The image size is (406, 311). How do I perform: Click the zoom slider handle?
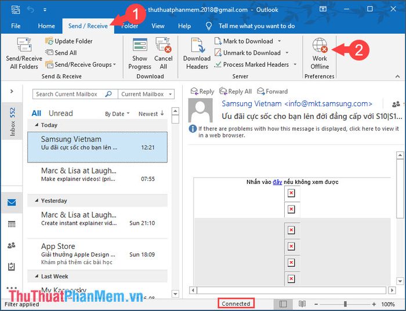pos(345,304)
